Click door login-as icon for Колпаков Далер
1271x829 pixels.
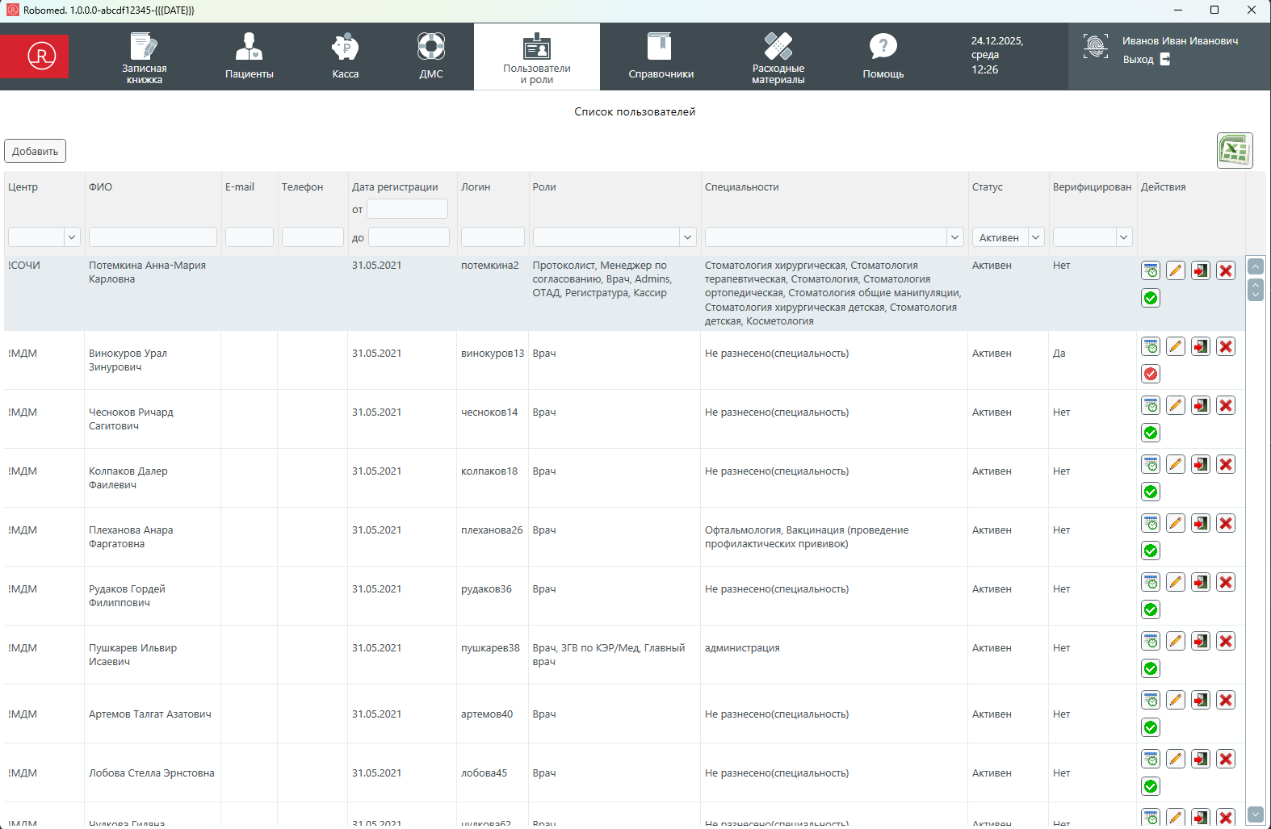click(x=1201, y=464)
